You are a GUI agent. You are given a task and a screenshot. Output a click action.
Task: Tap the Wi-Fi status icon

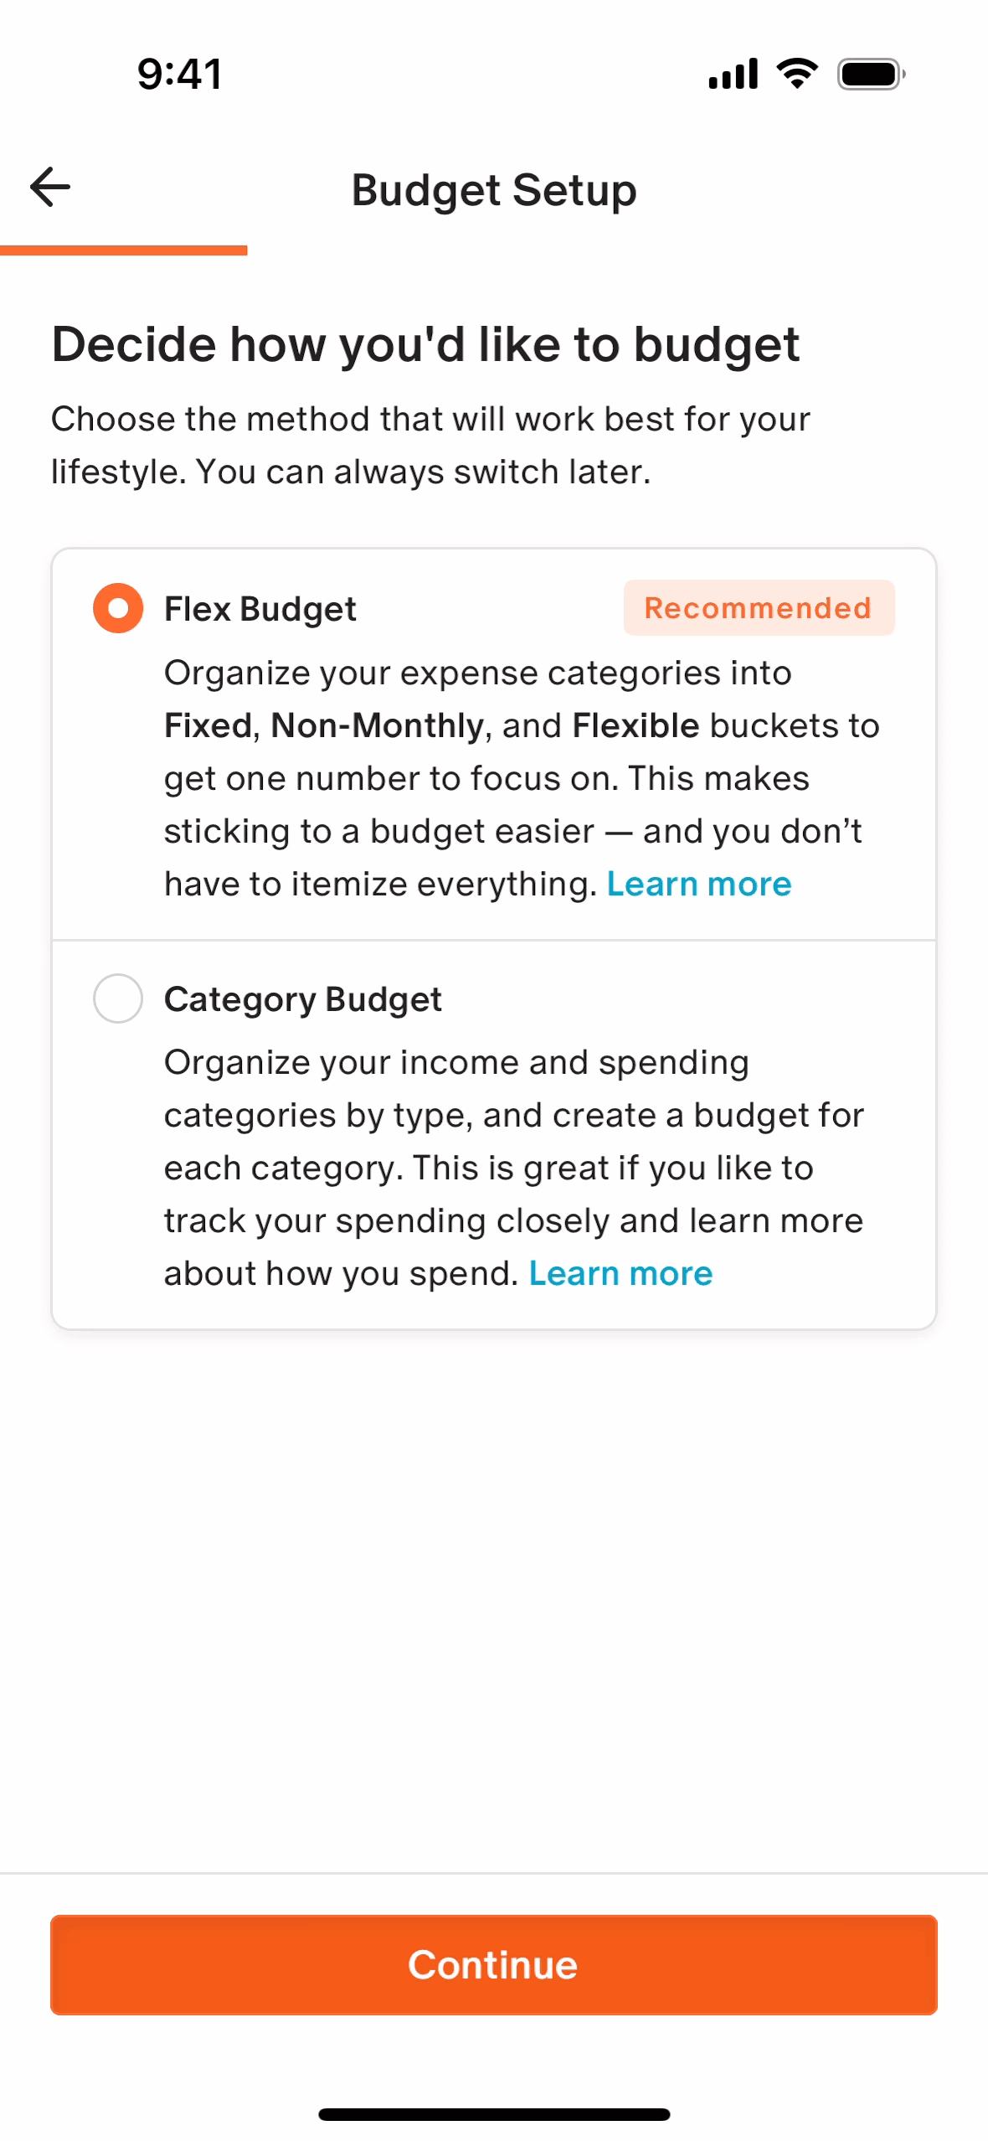pos(797,74)
